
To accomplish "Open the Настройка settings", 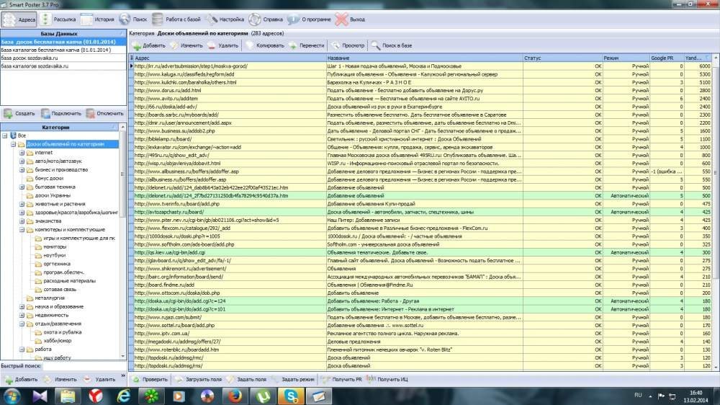I will pyautogui.click(x=225, y=19).
